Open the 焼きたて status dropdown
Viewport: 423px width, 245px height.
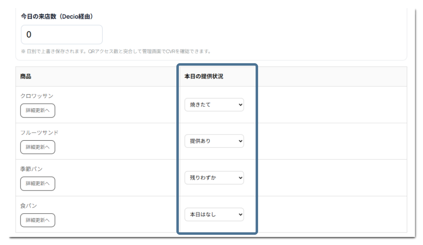pyautogui.click(x=214, y=105)
